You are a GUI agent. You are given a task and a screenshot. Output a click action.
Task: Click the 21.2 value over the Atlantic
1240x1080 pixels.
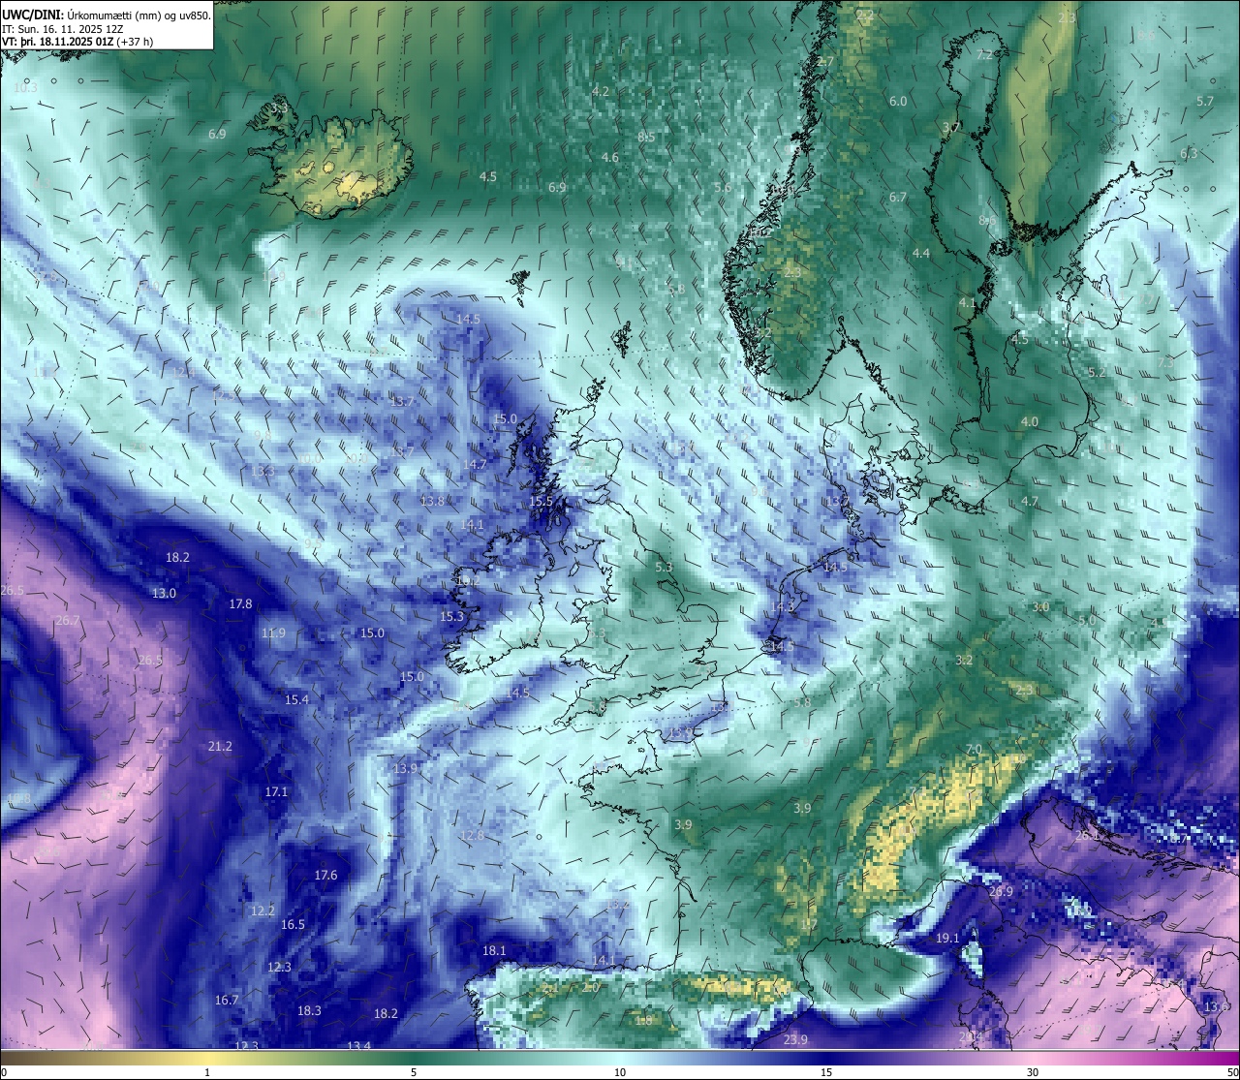[220, 746]
